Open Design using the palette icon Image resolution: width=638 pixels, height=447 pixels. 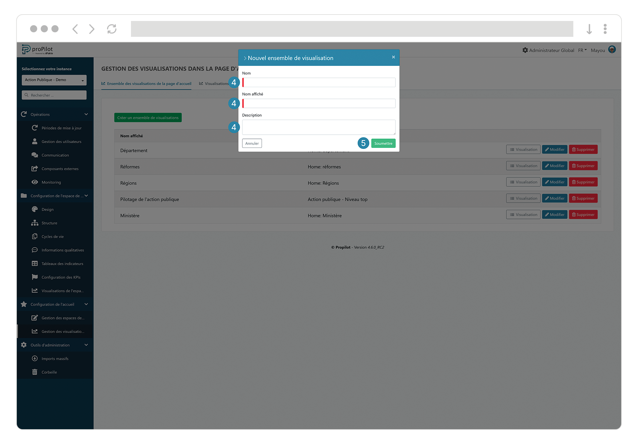[35, 209]
